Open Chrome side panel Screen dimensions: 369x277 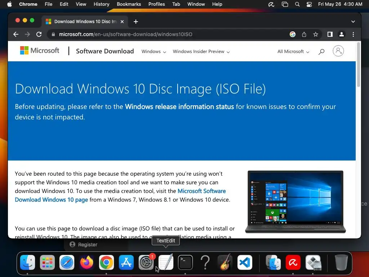pyautogui.click(x=330, y=34)
